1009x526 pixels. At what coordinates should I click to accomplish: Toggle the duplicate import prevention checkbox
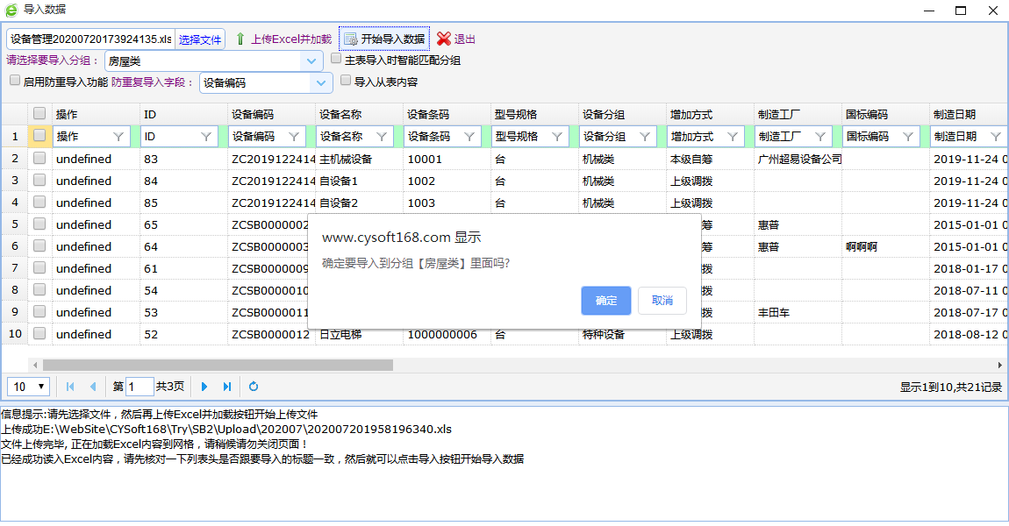(15, 81)
